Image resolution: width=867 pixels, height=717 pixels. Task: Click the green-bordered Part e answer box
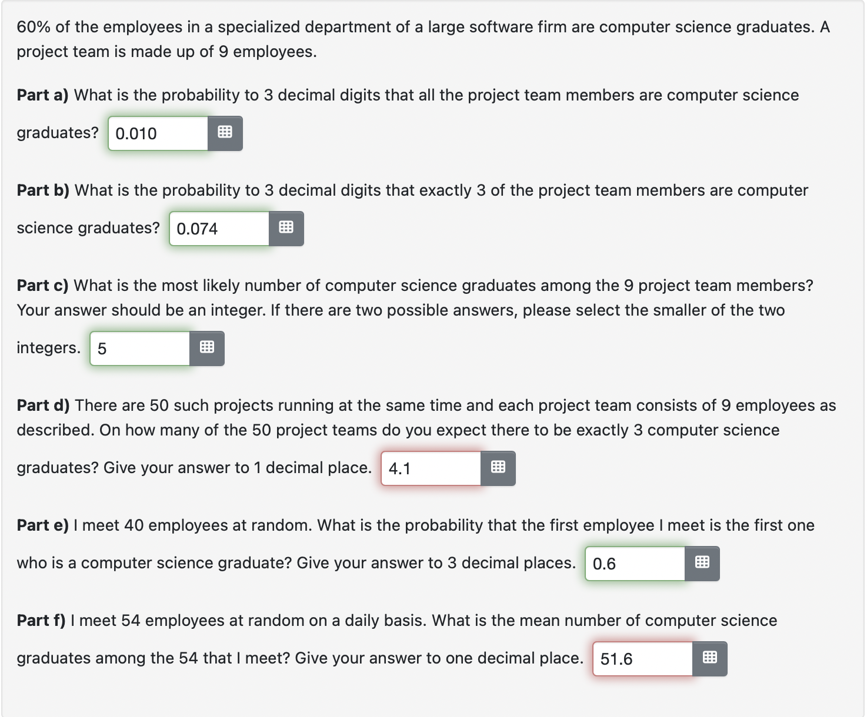click(634, 563)
